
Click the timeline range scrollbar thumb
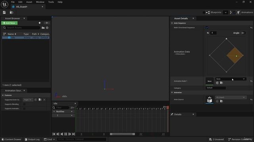pos(122,134)
